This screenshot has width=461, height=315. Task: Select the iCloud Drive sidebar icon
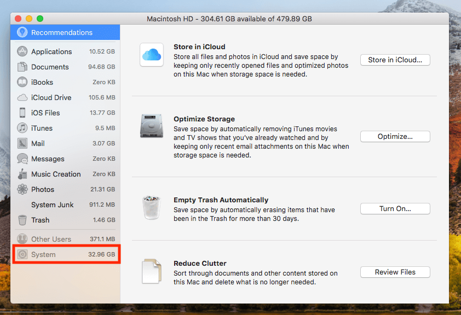(22, 97)
